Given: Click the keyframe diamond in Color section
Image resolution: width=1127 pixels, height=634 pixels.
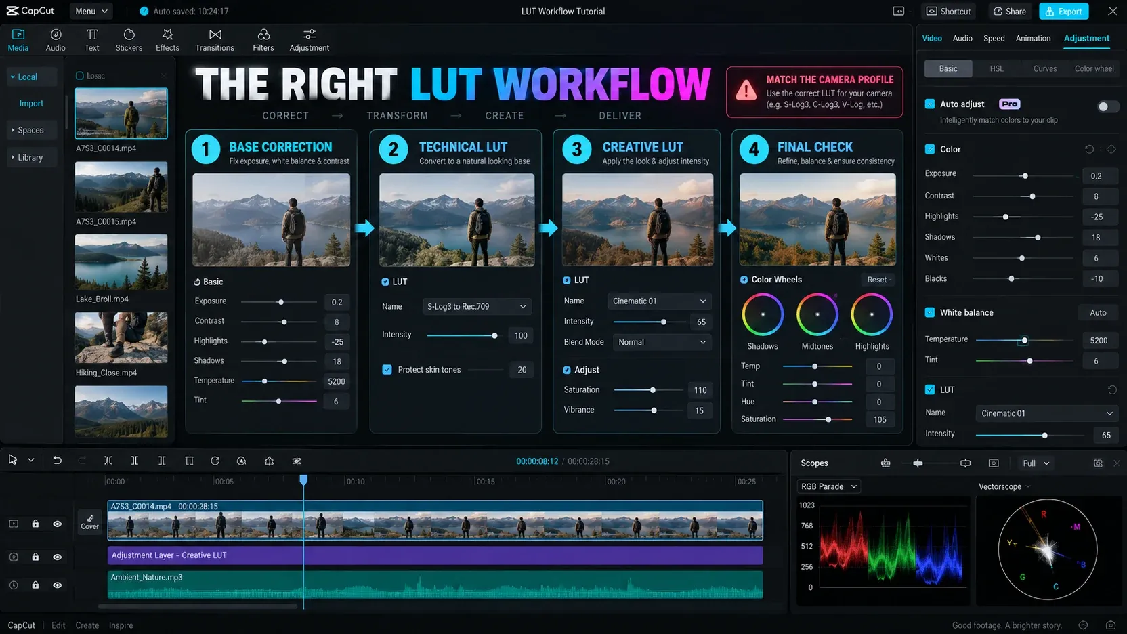Looking at the screenshot, I should coord(1111,149).
